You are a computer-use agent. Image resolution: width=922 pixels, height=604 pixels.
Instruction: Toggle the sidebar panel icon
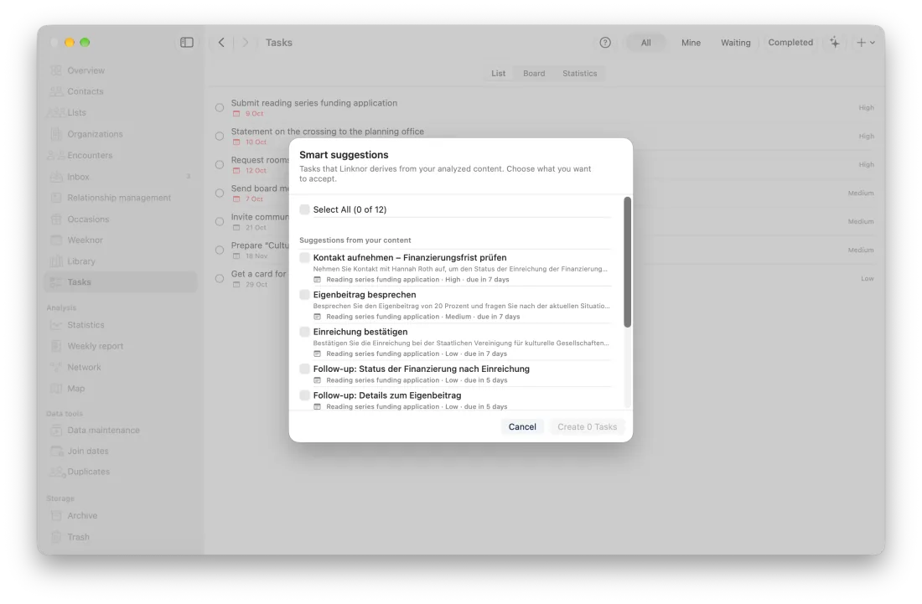[186, 42]
